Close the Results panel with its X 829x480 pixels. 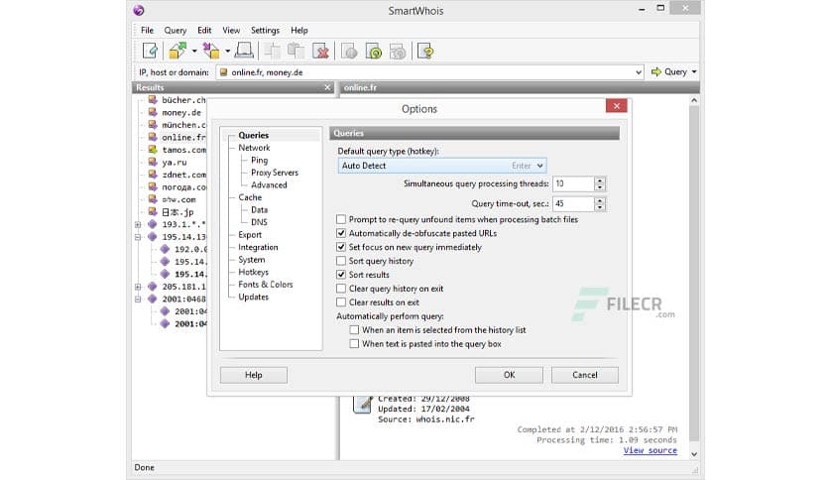[x=327, y=87]
